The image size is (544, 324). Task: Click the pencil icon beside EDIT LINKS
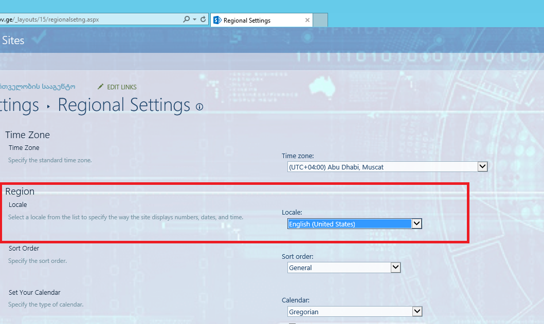coord(101,87)
